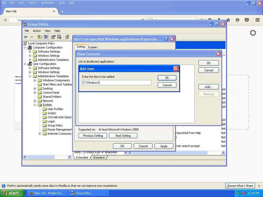263x197 pixels.
Task: Switch to Mozilla Firefox taskbar button
Action: tap(48, 193)
